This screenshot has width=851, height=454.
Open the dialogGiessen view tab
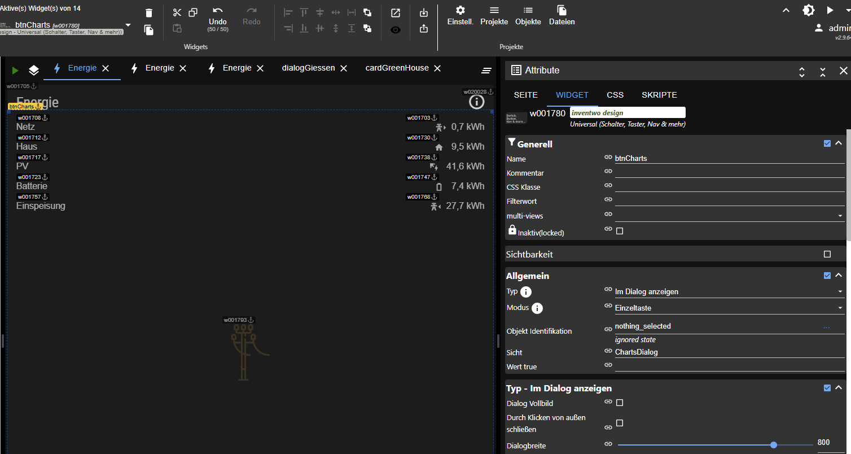coord(308,68)
